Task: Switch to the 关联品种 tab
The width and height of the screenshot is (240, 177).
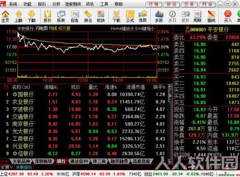Action: pyautogui.click(x=21, y=161)
